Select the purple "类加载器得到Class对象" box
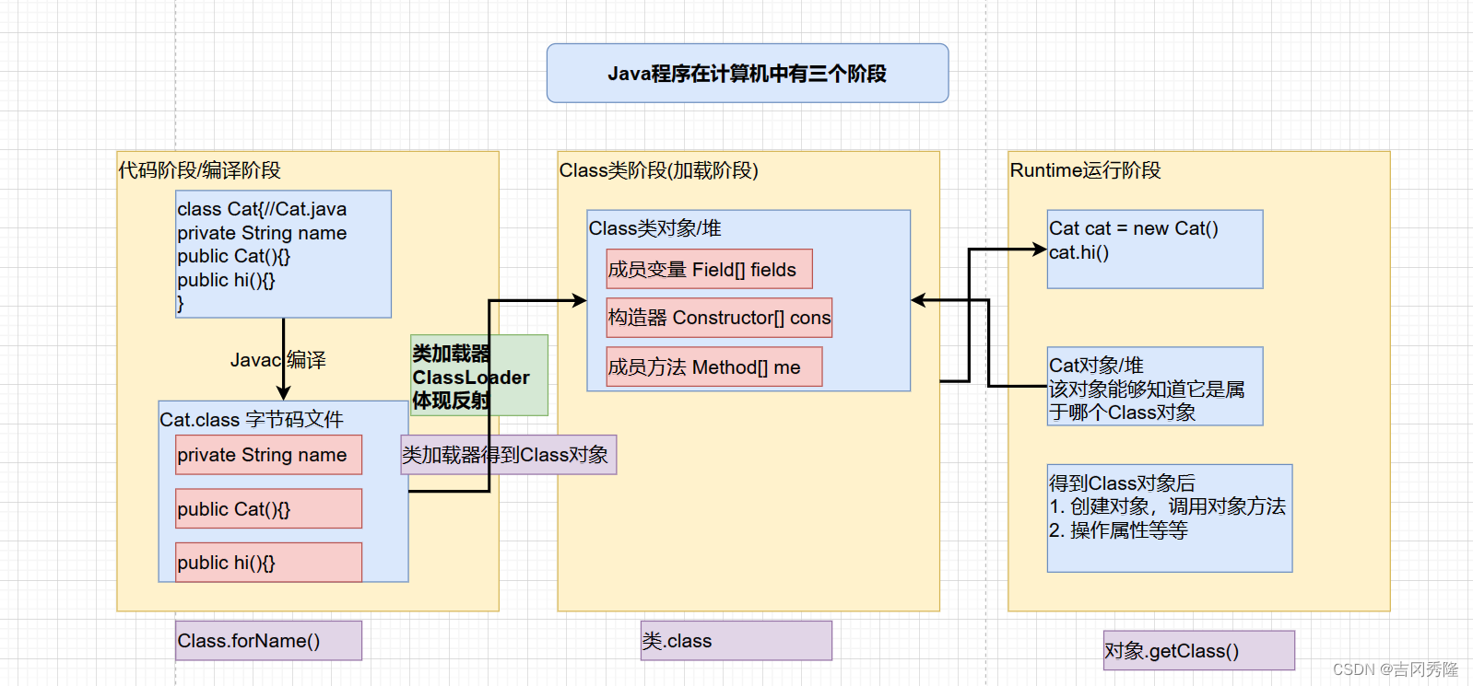Image resolution: width=1473 pixels, height=686 pixels. click(x=508, y=455)
